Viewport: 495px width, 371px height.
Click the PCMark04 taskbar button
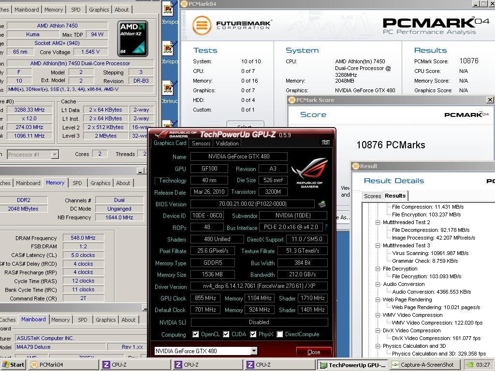[x=63, y=365]
